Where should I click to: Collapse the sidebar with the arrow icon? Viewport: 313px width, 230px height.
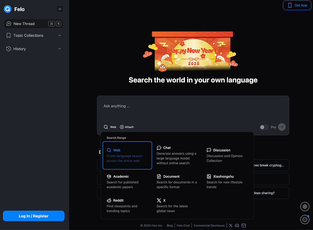60,9
